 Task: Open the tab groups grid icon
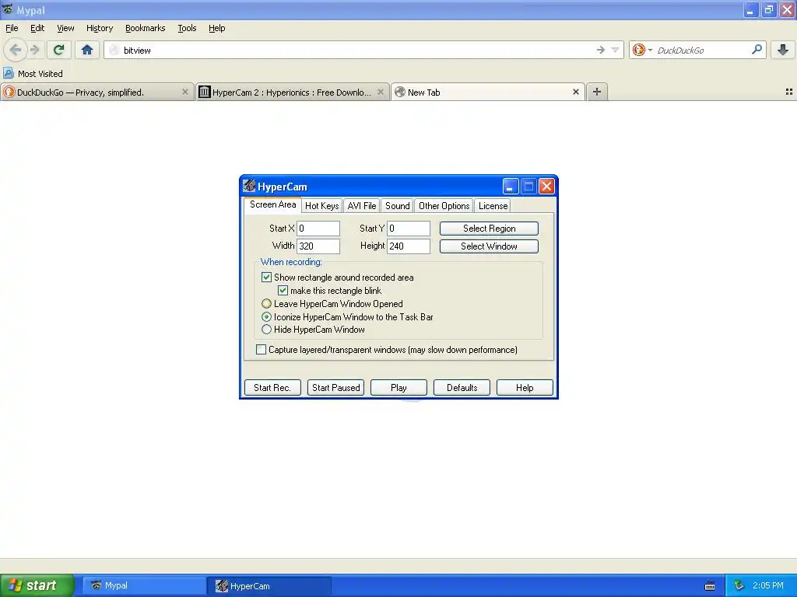[789, 92]
